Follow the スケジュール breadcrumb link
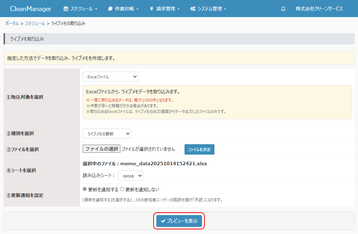The height and width of the screenshot is (234, 358). coord(35,24)
